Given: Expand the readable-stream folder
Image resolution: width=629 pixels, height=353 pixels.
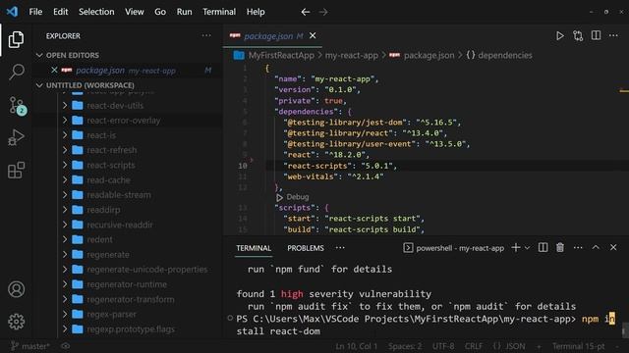Looking at the screenshot, I should (65, 195).
